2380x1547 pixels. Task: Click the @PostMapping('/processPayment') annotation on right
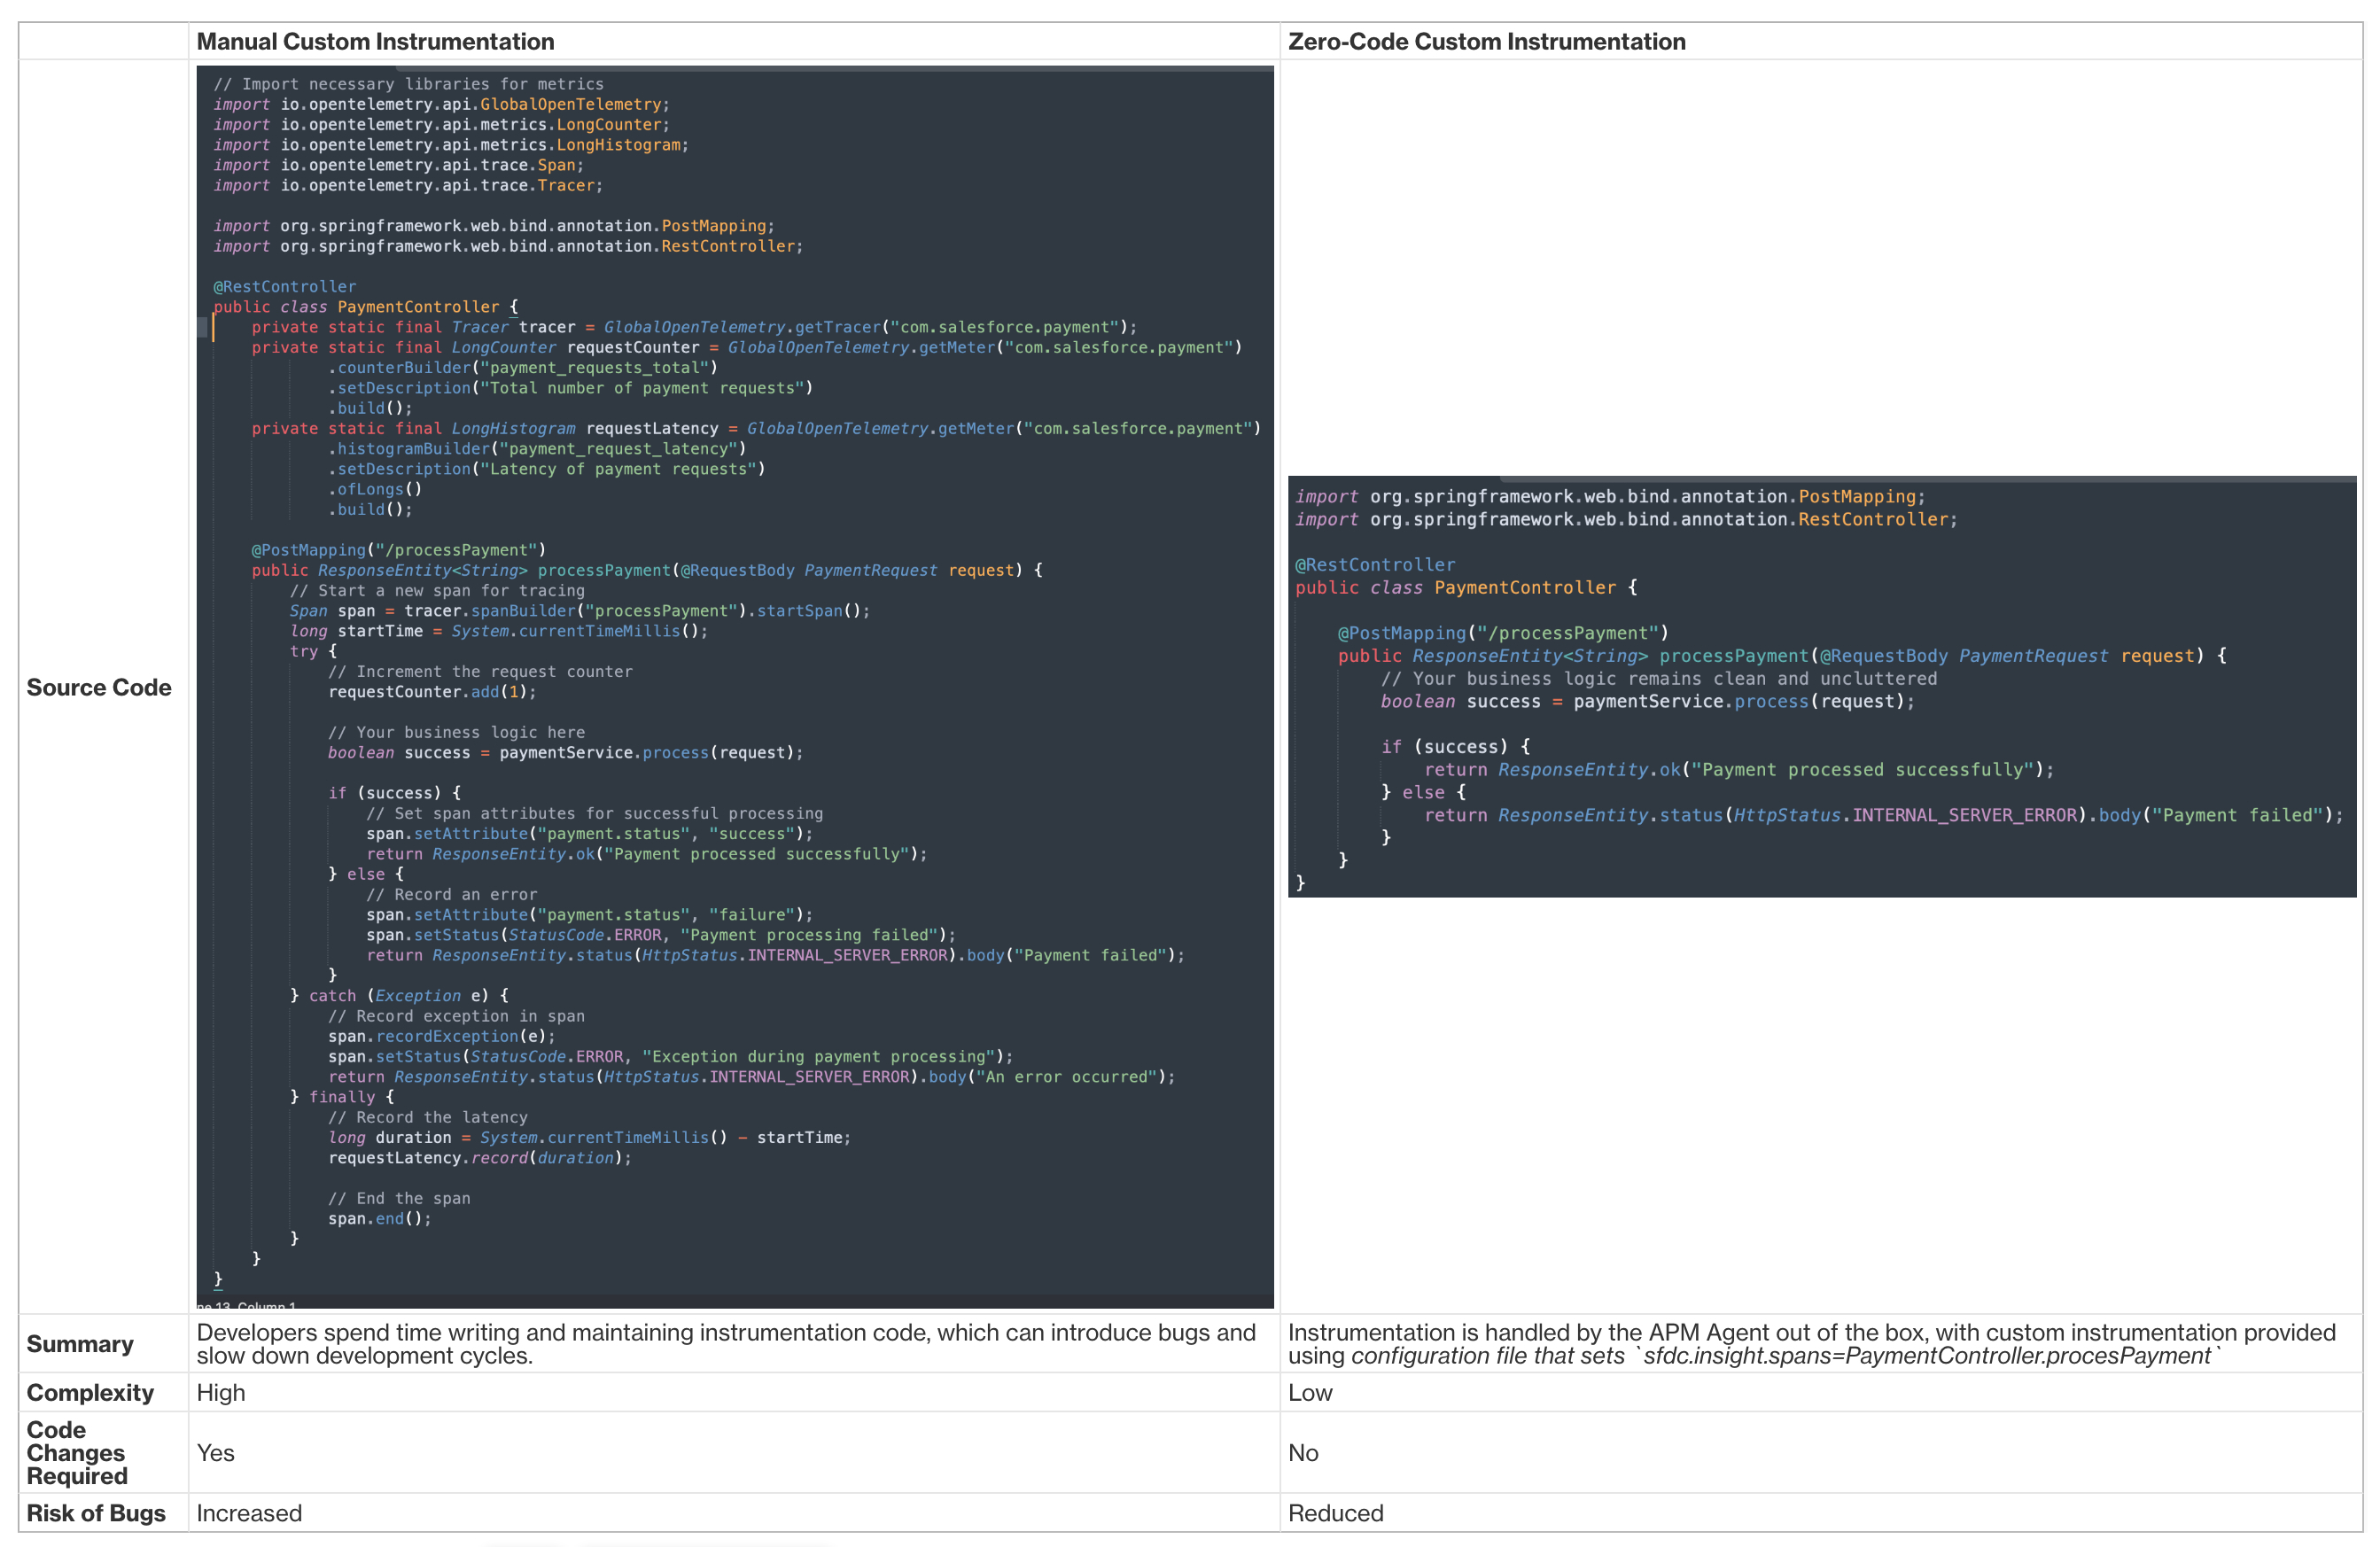[1503, 632]
